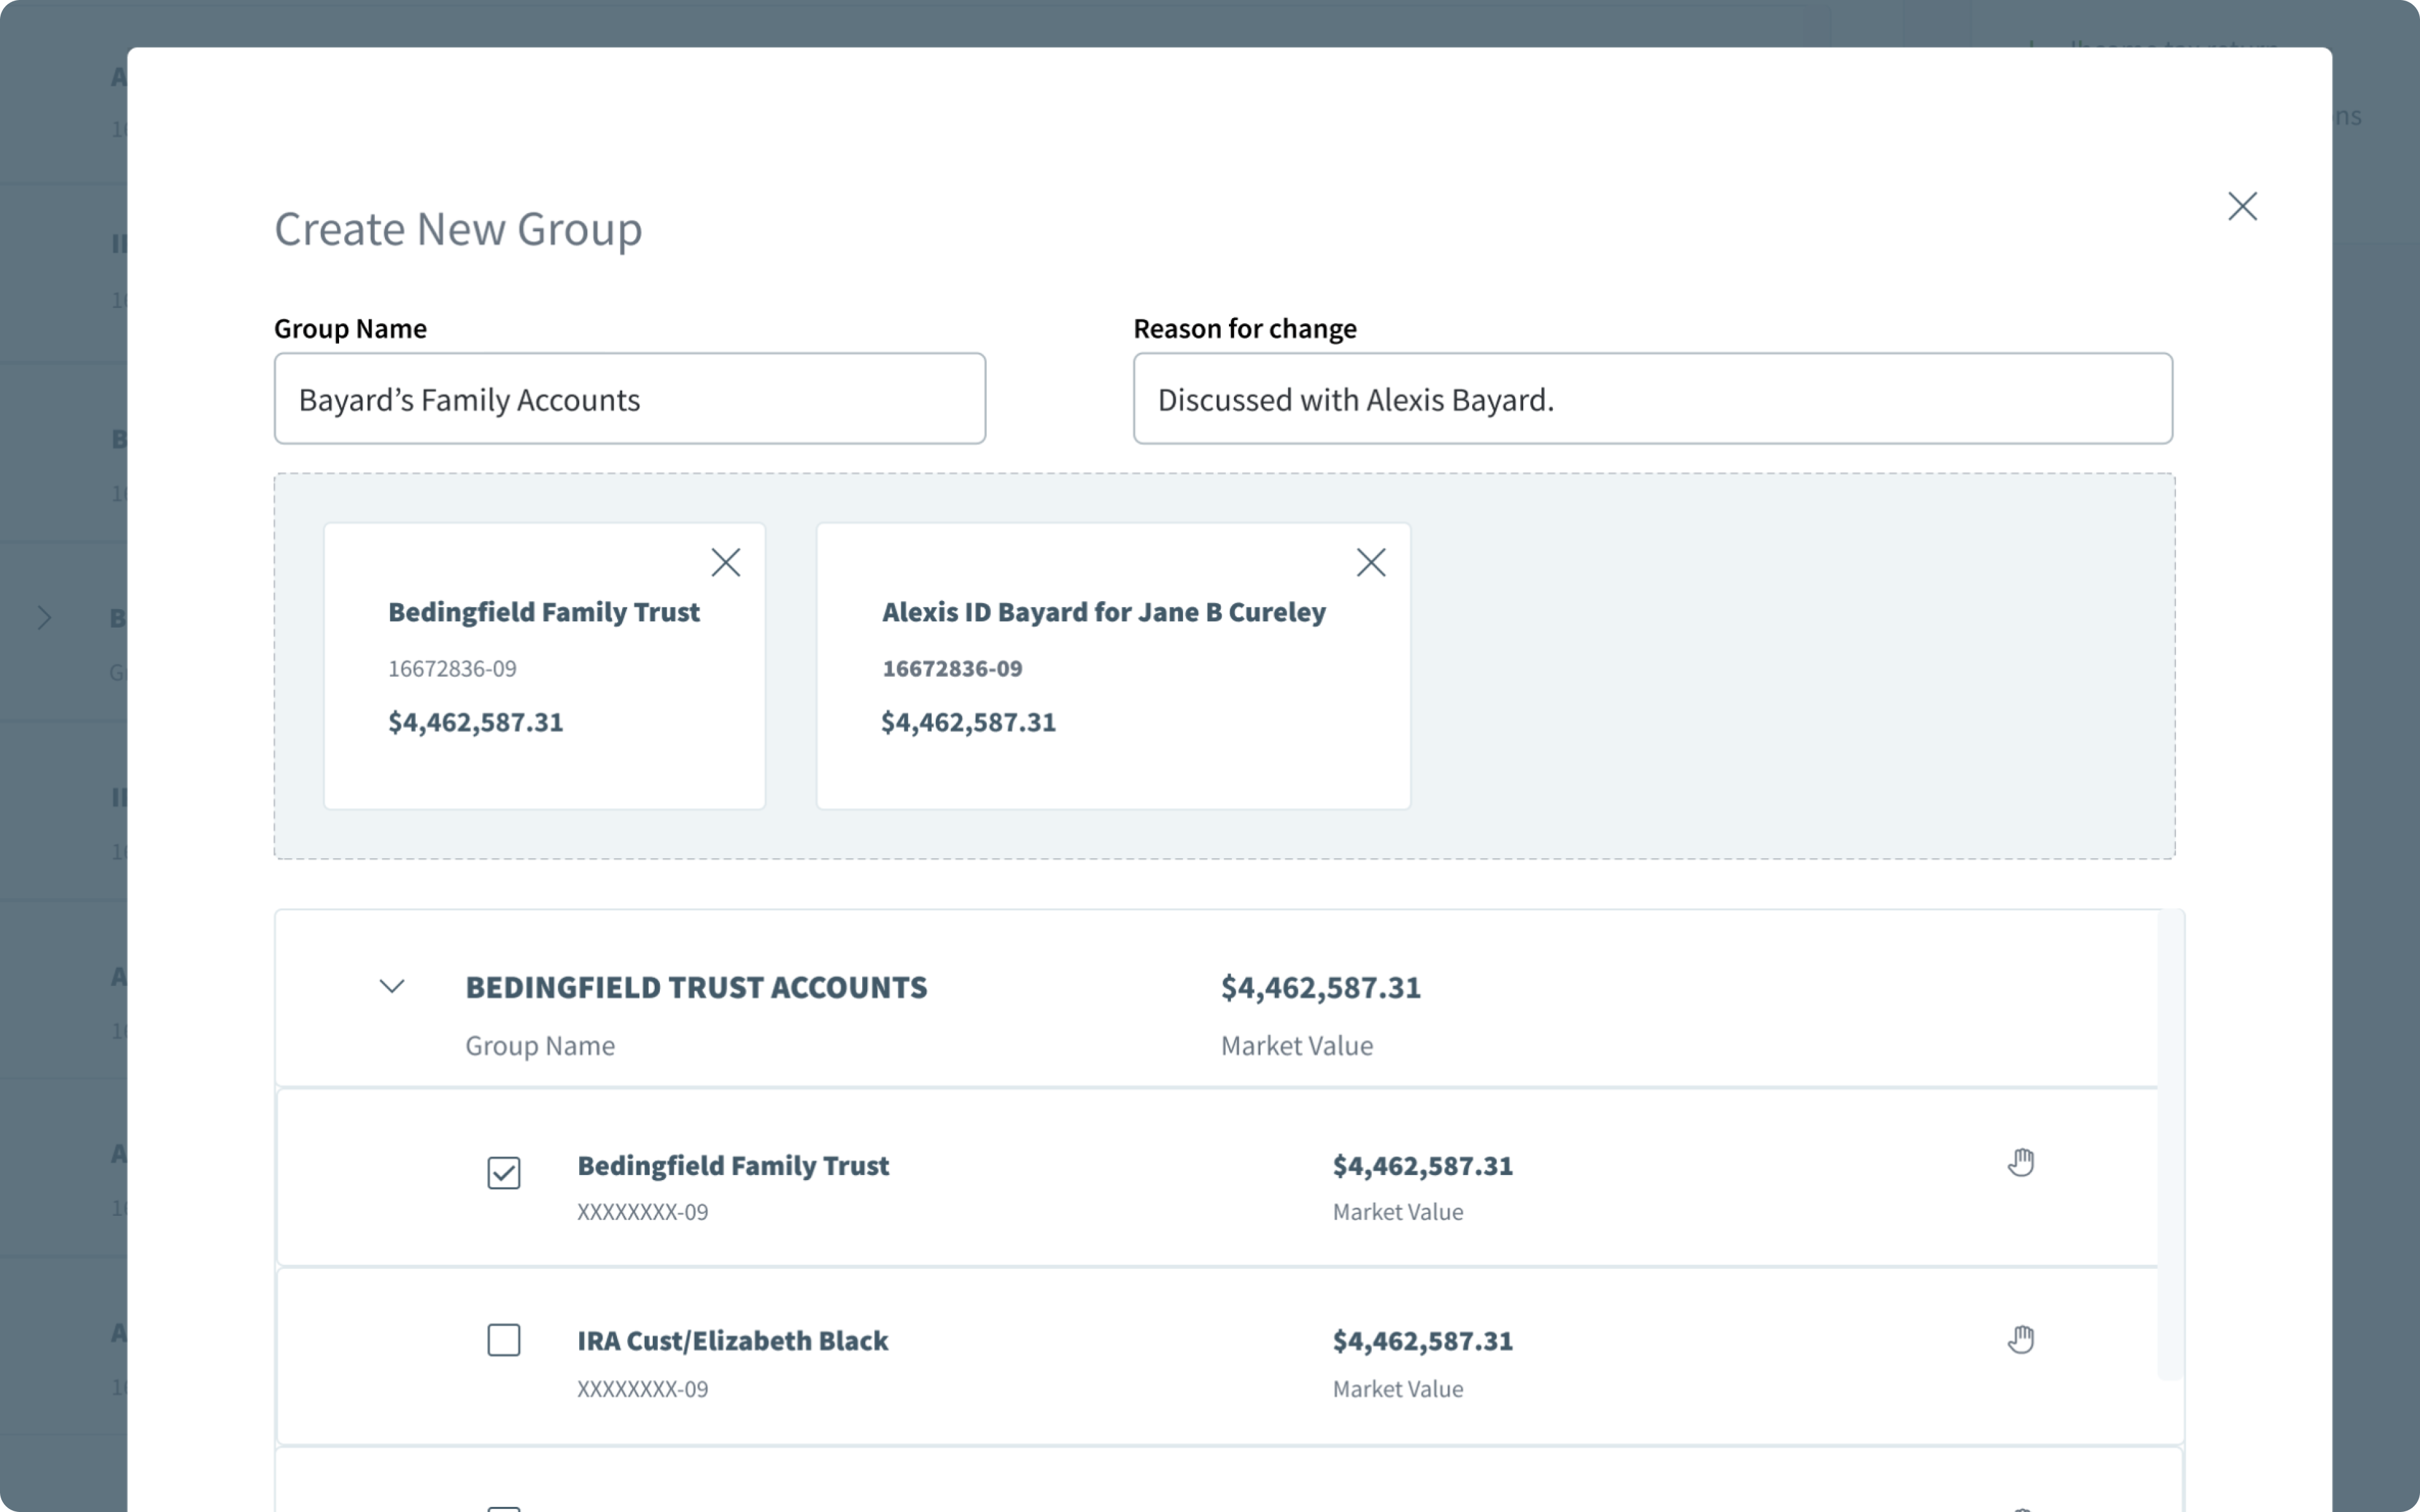
Task: Select the Bedingfield Family Trust card title
Action: (x=544, y=612)
